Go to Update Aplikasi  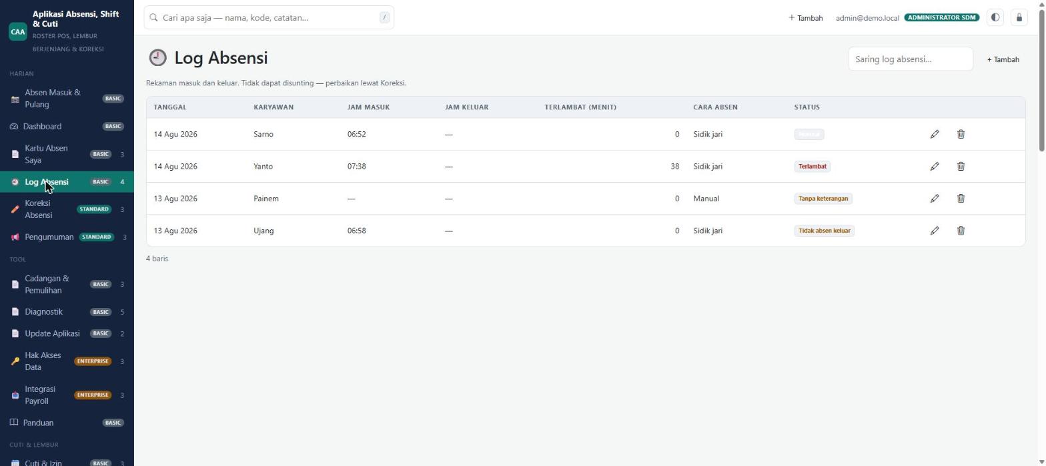(x=67, y=333)
